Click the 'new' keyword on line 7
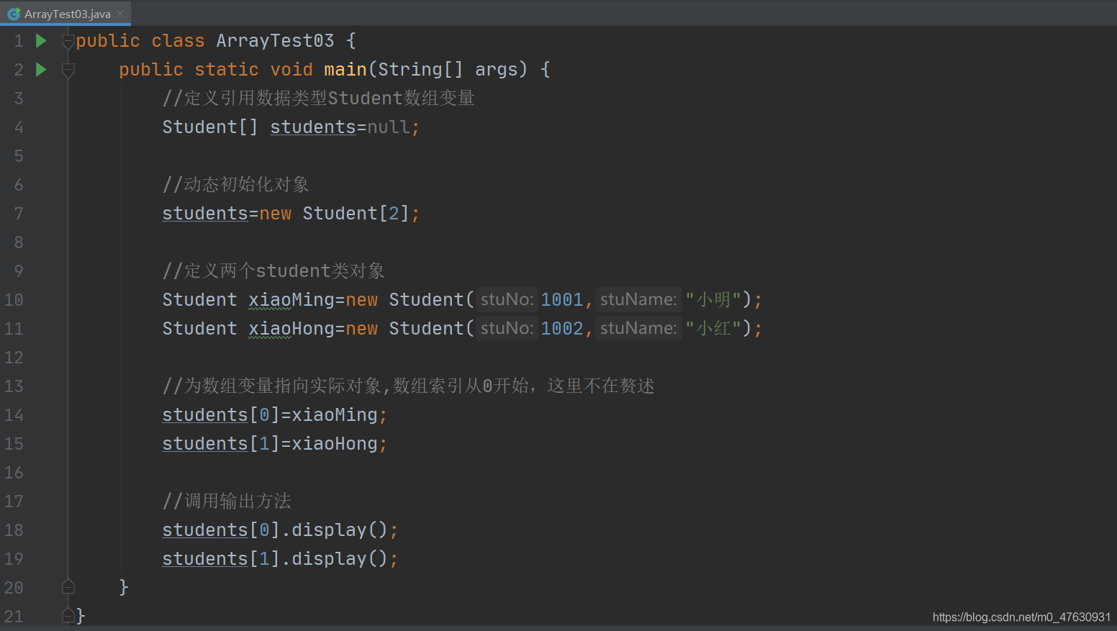Screen dimensions: 1117x631 [276, 214]
